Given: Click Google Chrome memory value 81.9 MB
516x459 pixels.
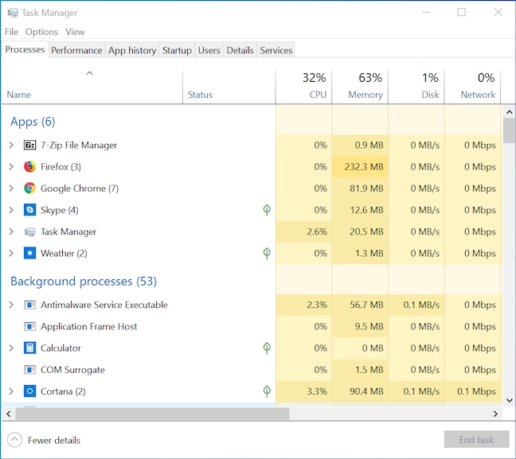Looking at the screenshot, I should point(366,189).
